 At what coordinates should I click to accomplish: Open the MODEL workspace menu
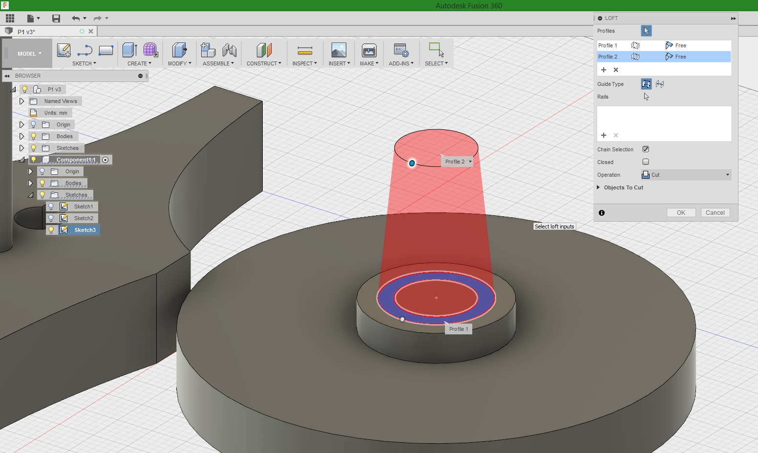29,54
